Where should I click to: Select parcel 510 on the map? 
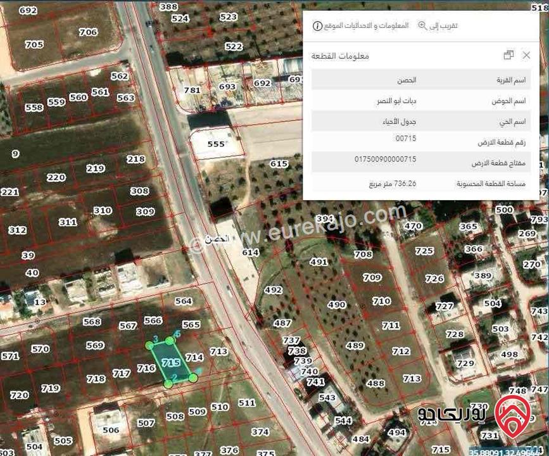220,407
